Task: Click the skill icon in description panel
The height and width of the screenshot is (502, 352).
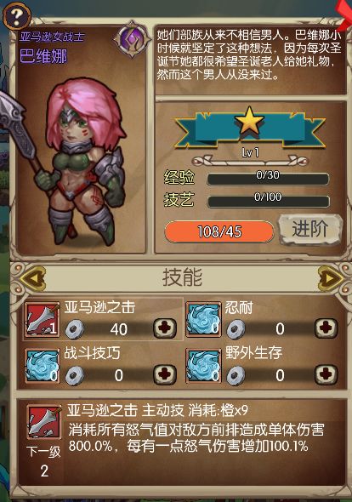Action: pyautogui.click(x=44, y=423)
